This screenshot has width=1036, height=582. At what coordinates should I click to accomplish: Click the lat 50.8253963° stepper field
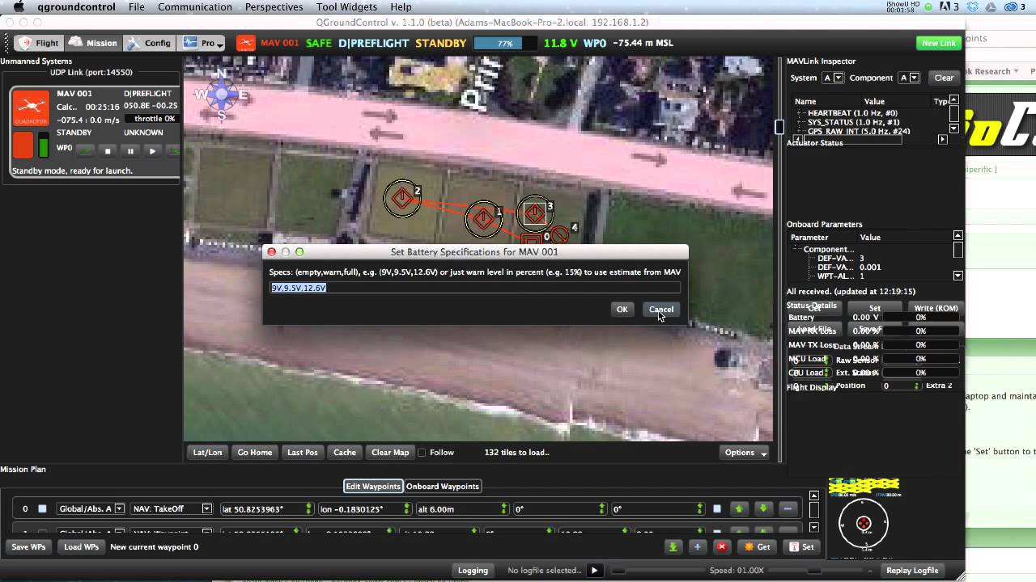click(266, 509)
